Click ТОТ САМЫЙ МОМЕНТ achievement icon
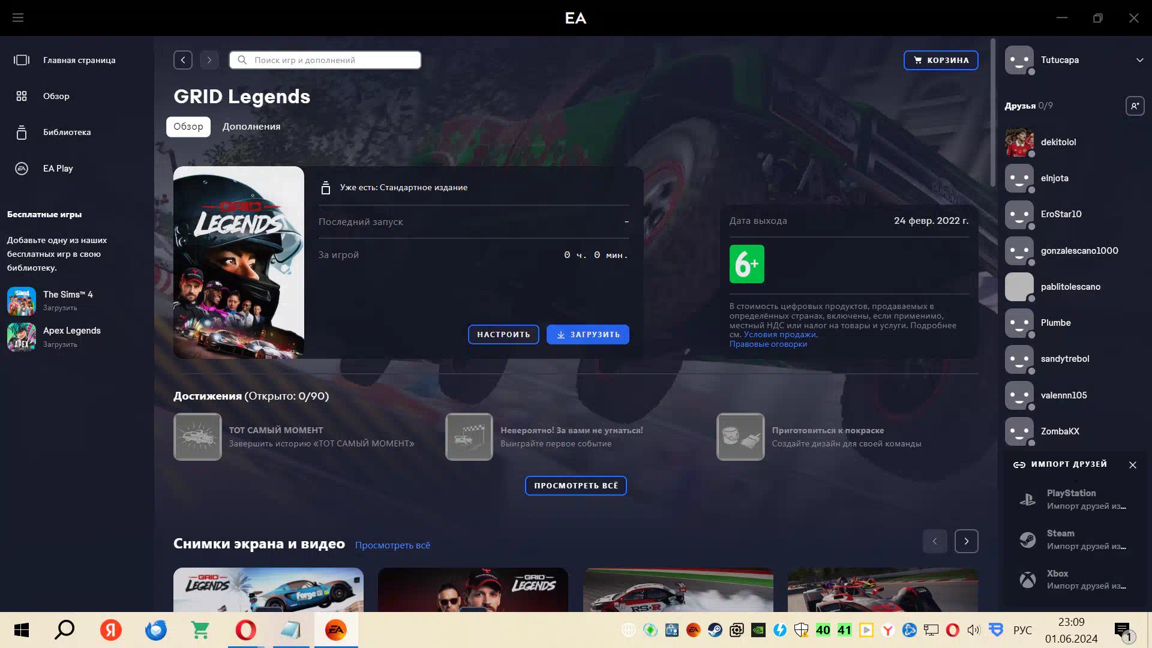 click(x=197, y=437)
